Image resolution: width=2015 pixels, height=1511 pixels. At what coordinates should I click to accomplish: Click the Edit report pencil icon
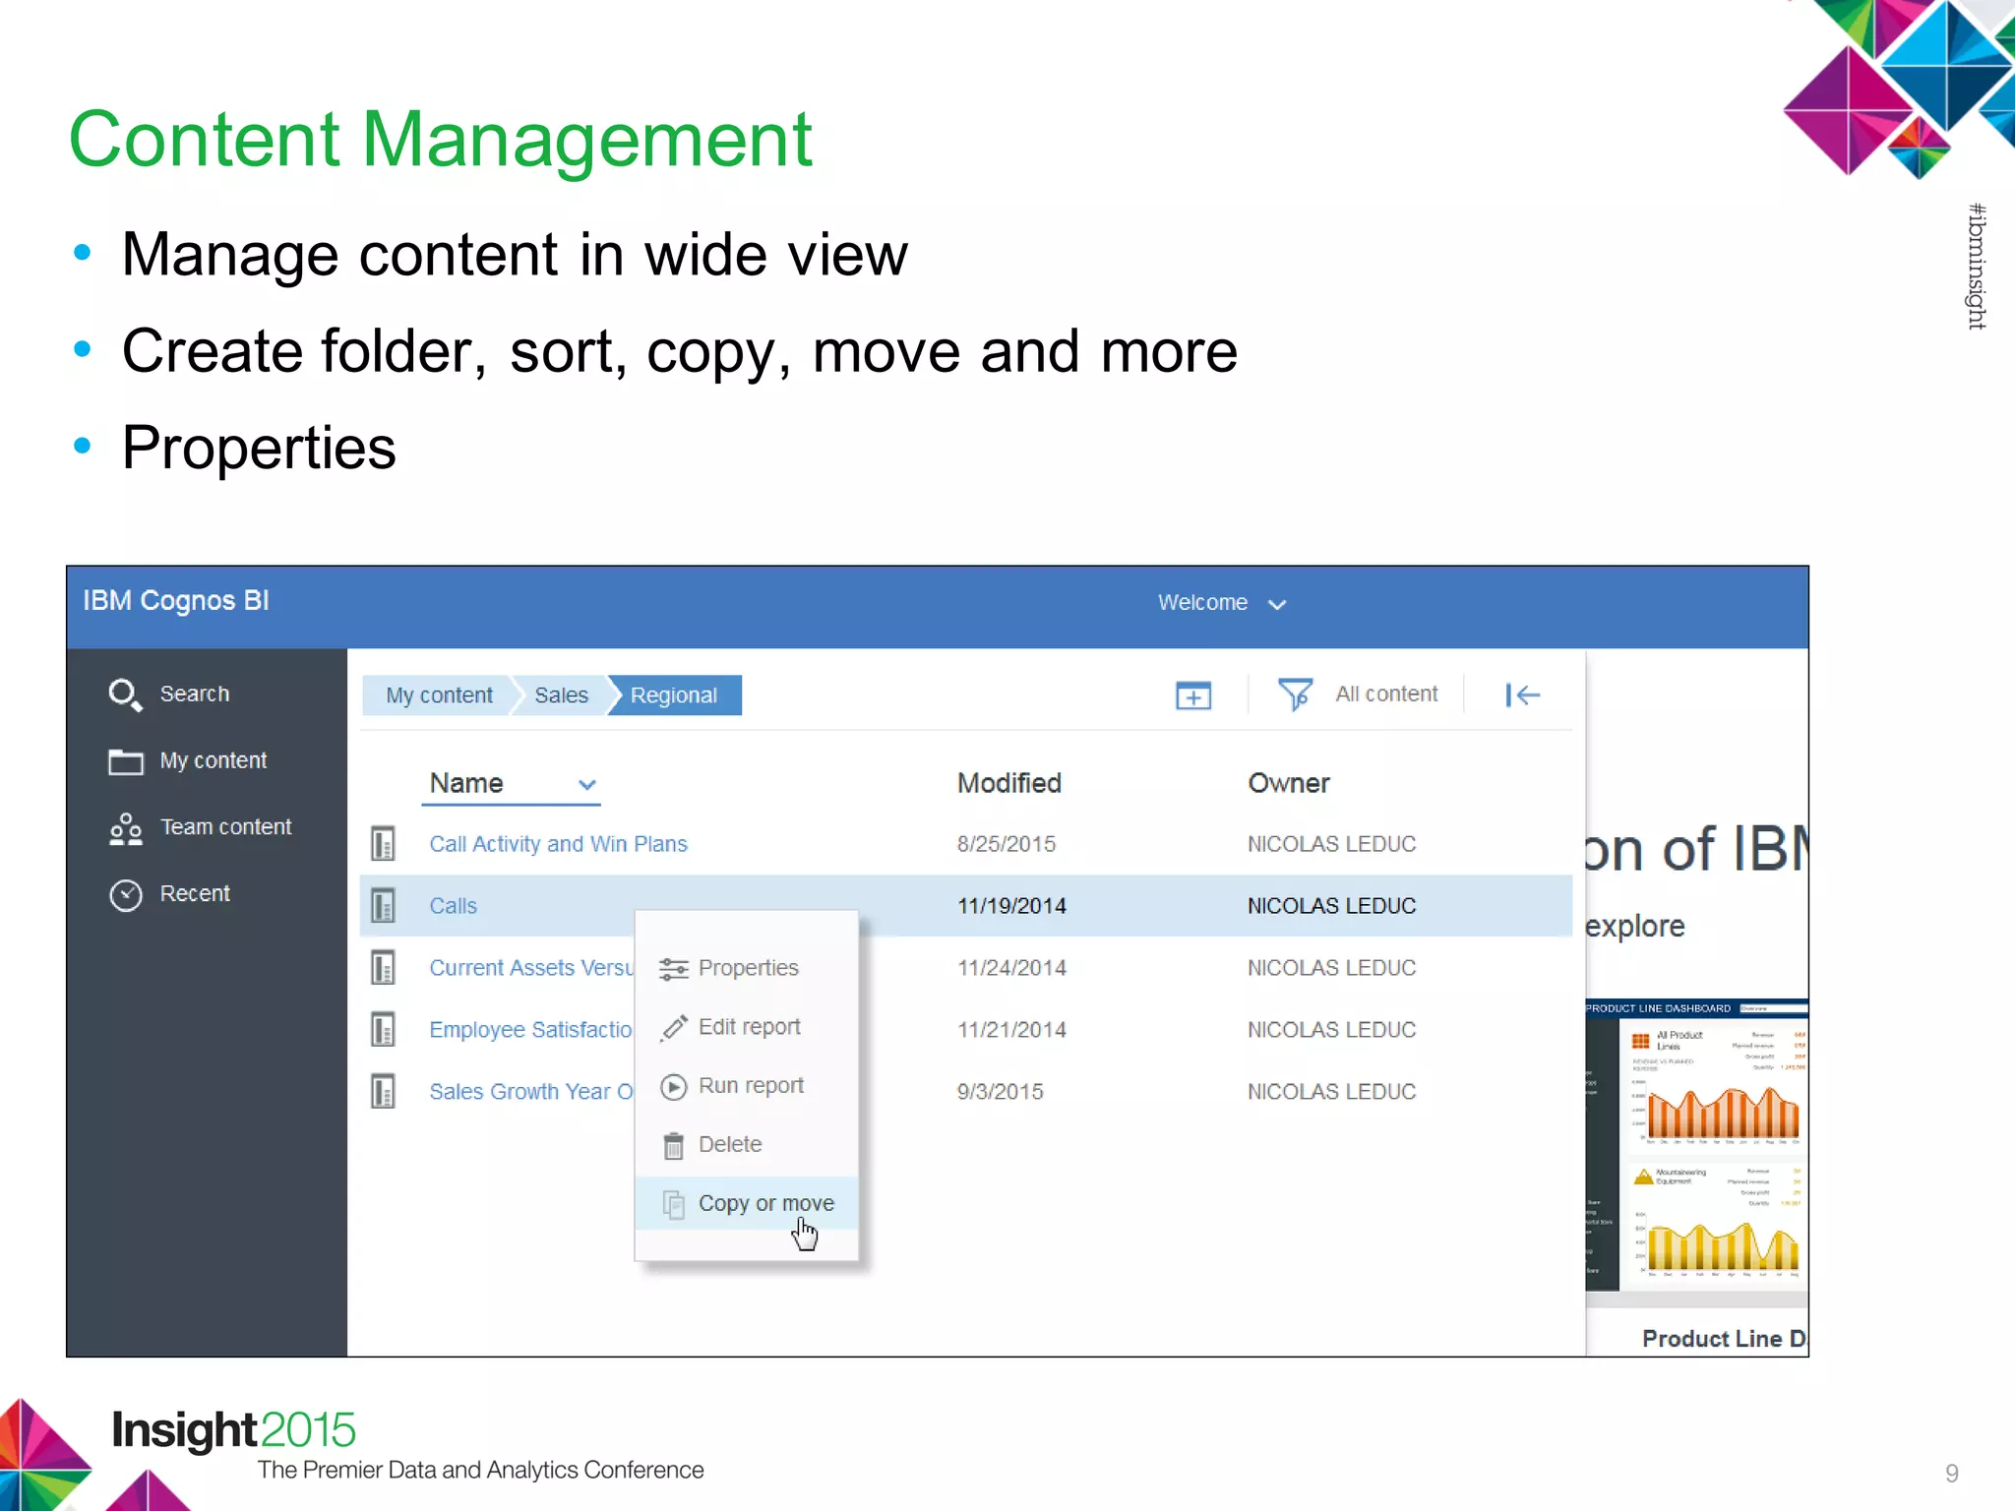tap(674, 1027)
